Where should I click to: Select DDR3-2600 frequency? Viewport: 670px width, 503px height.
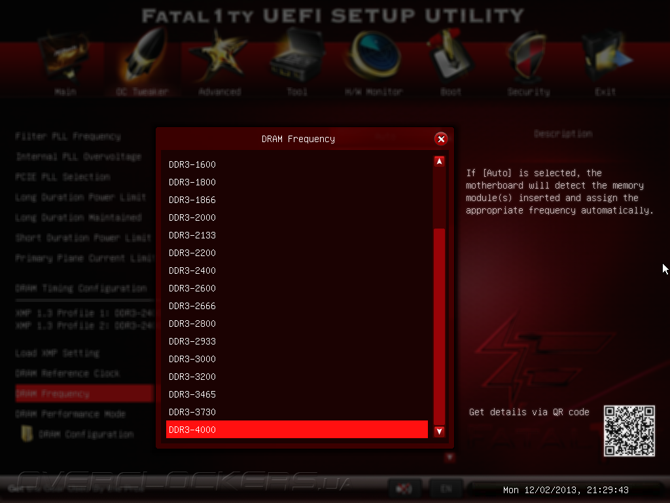pos(297,288)
